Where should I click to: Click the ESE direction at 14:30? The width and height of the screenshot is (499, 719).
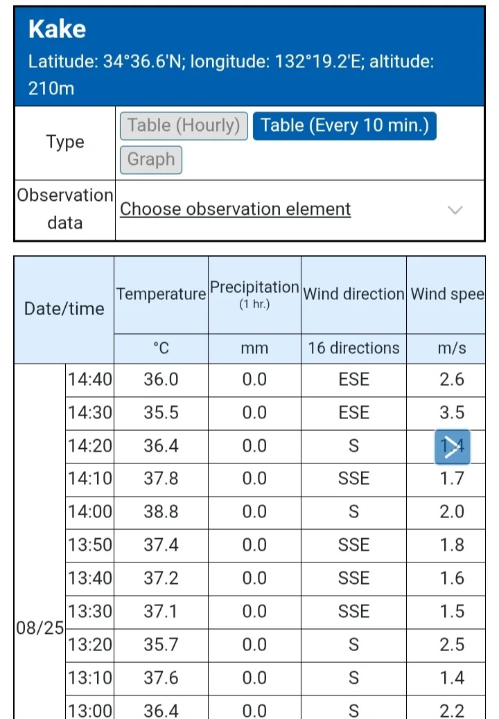tap(353, 413)
